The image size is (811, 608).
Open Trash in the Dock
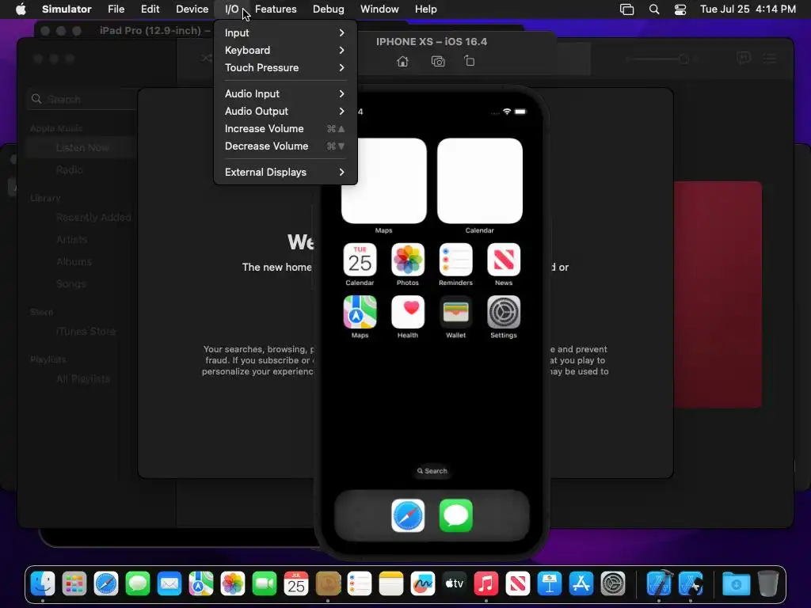(x=768, y=584)
